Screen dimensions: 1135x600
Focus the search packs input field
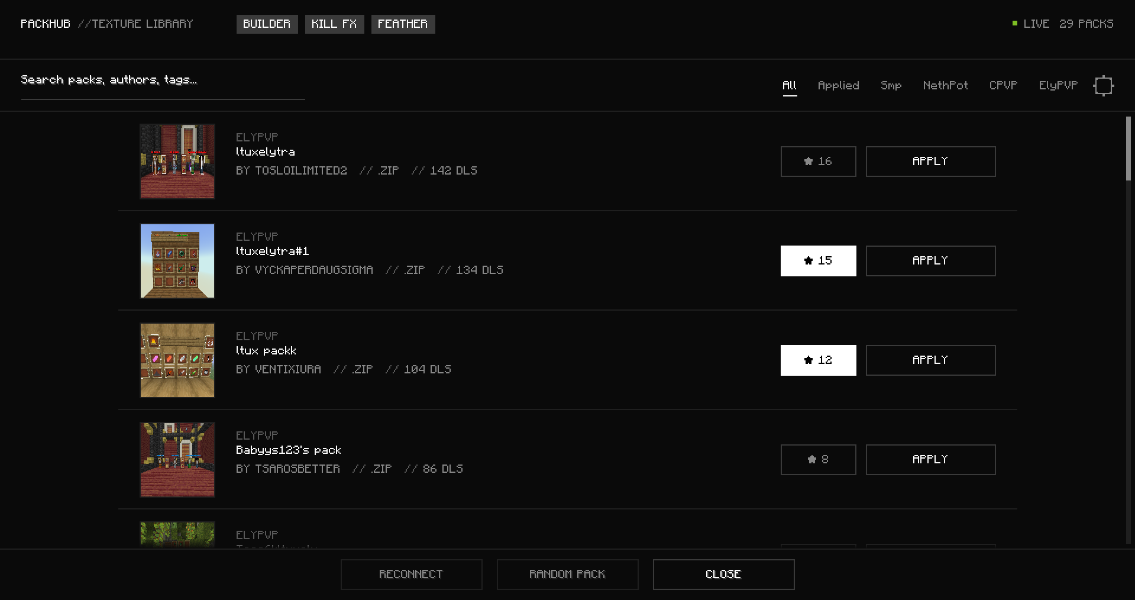(x=163, y=81)
